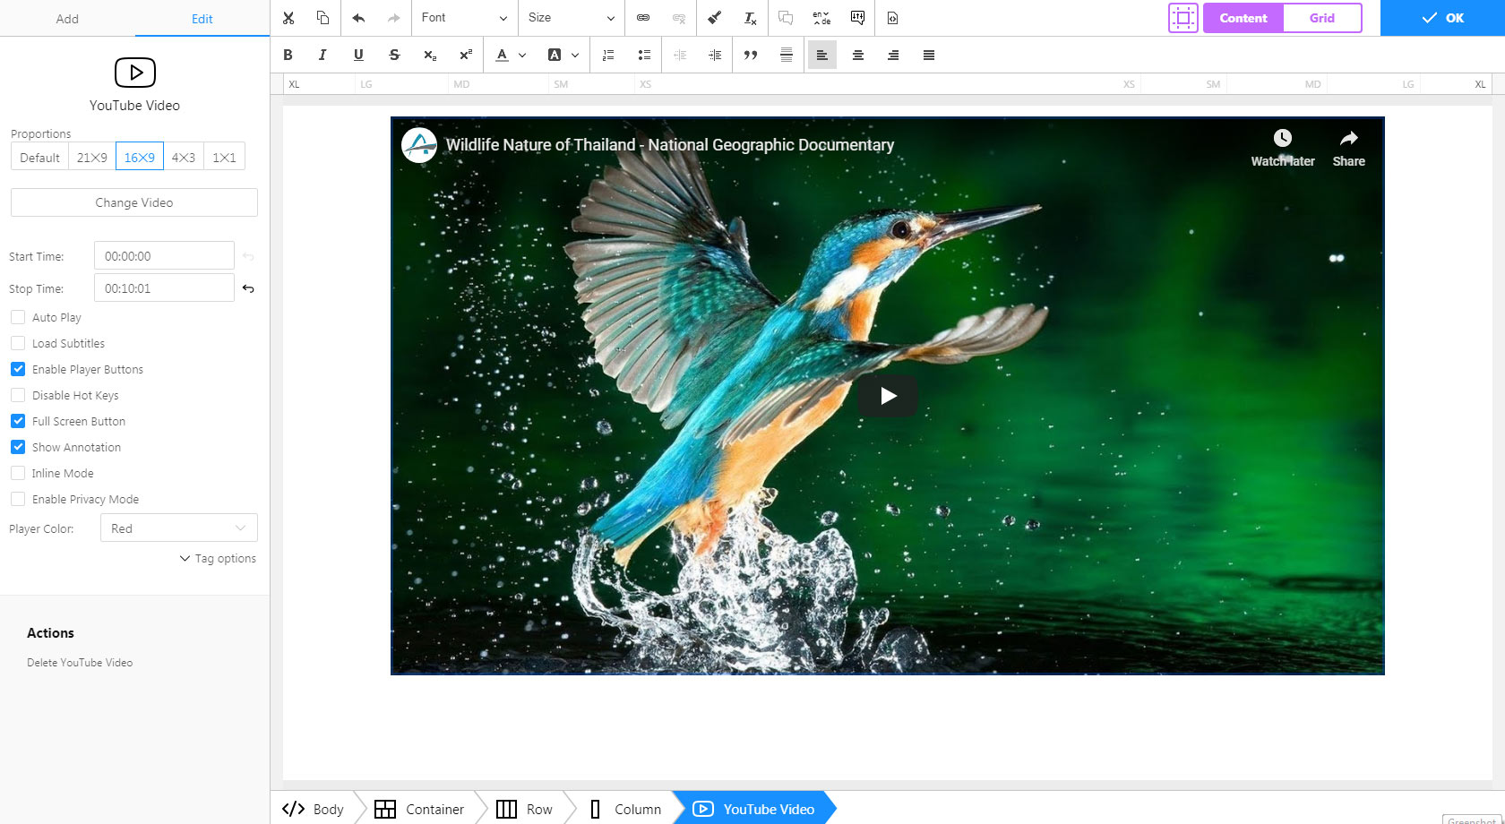Select Container in the breadcrumb
This screenshot has height=824, width=1505.
[419, 809]
